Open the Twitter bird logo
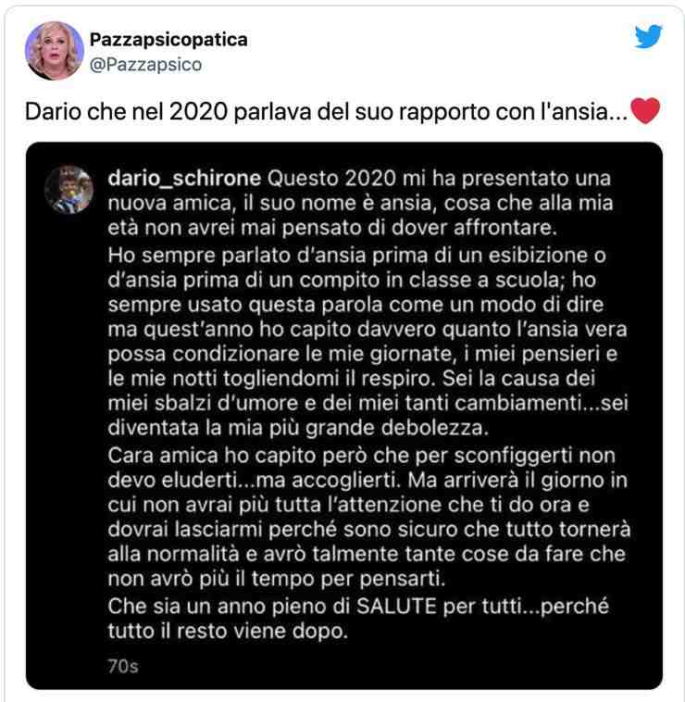The image size is (685, 702). (x=648, y=36)
